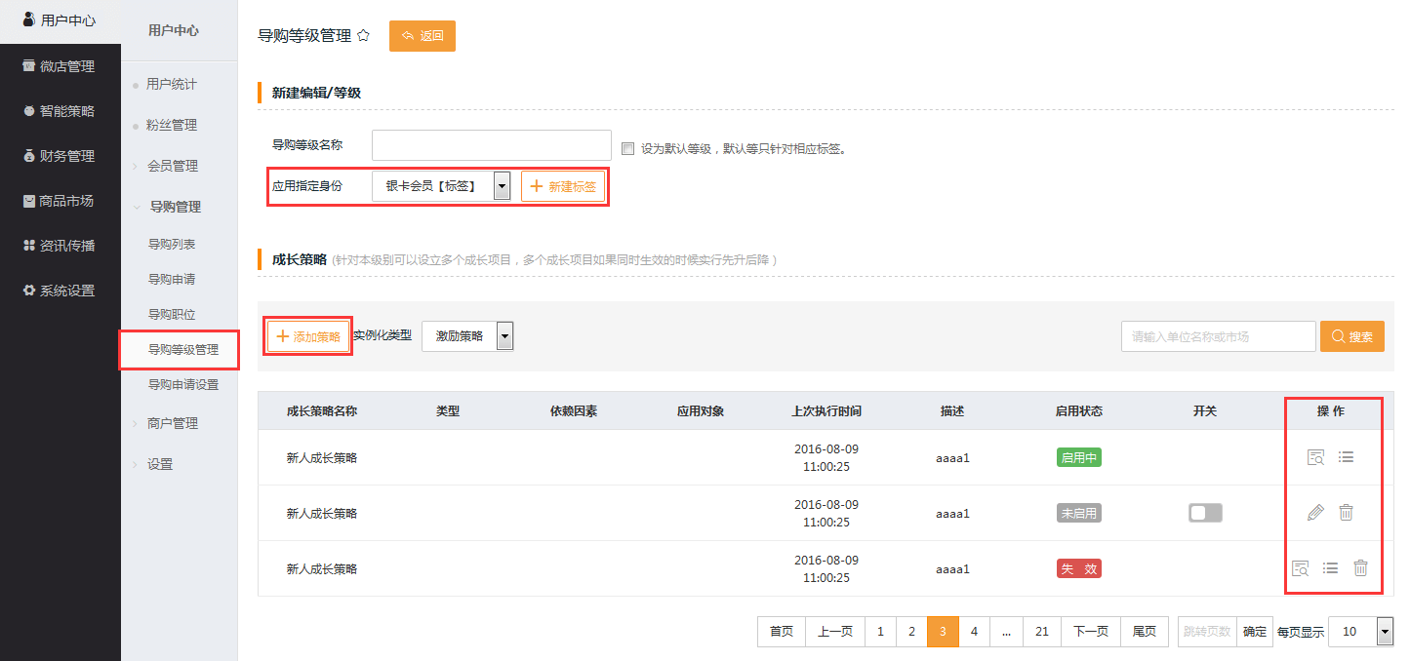Go to page 4 in pagination

point(974,632)
